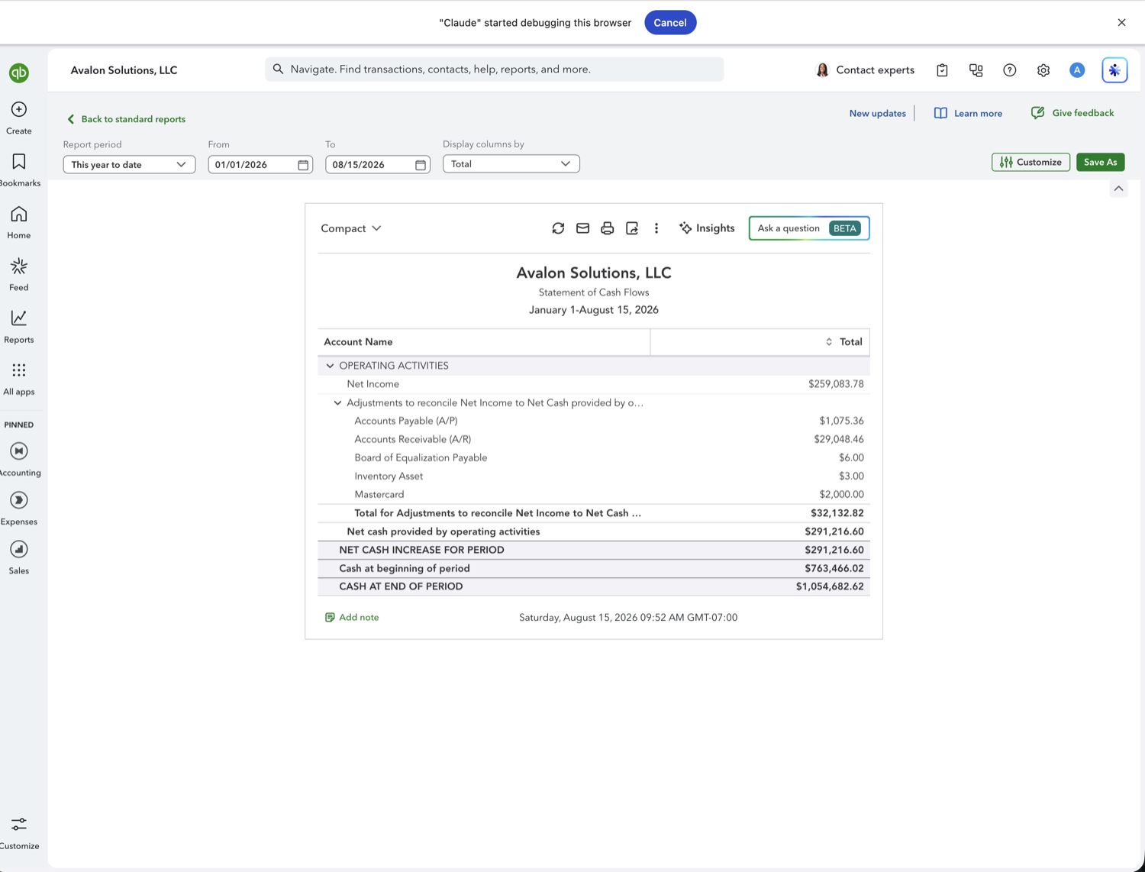Click the Save As button
This screenshot has height=872, width=1145.
tap(1100, 162)
